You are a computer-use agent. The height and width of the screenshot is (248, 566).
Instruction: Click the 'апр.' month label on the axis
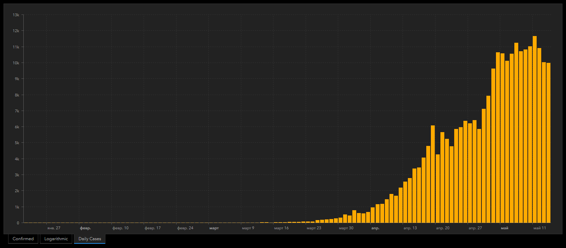point(375,228)
